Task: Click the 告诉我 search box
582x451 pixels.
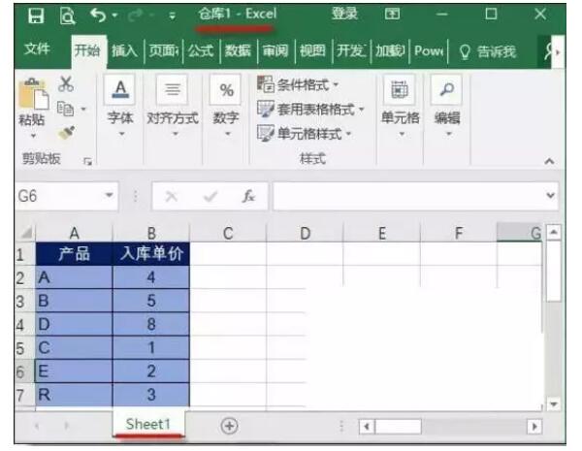Action: tap(487, 51)
